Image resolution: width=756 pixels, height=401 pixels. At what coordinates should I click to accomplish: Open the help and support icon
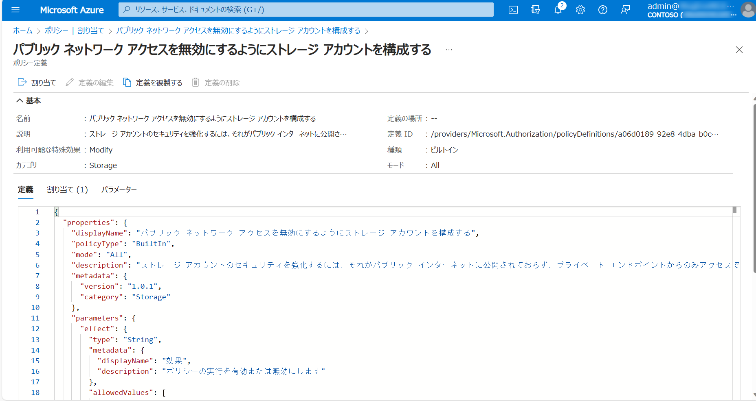pyautogui.click(x=603, y=10)
